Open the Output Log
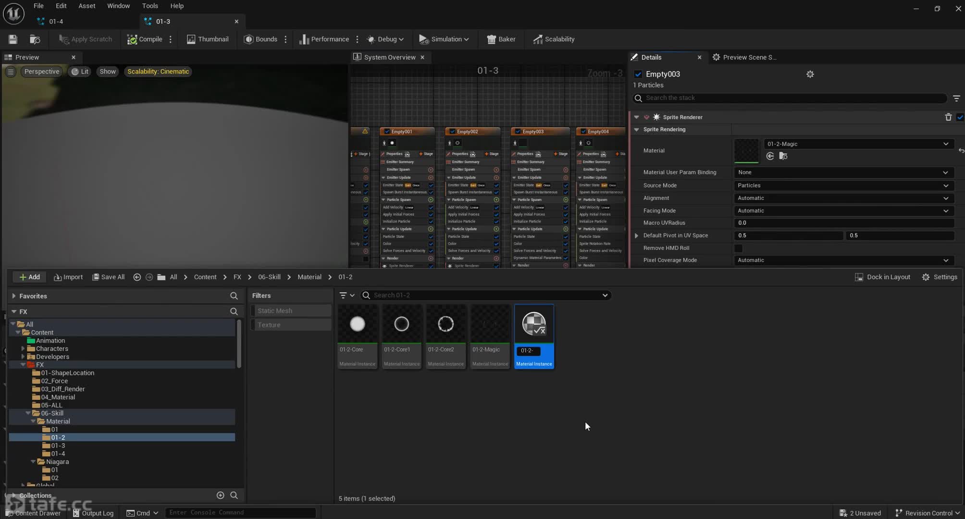The height and width of the screenshot is (519, 965). (93, 513)
